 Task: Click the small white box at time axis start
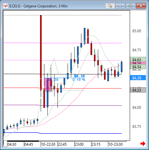click(5, 144)
